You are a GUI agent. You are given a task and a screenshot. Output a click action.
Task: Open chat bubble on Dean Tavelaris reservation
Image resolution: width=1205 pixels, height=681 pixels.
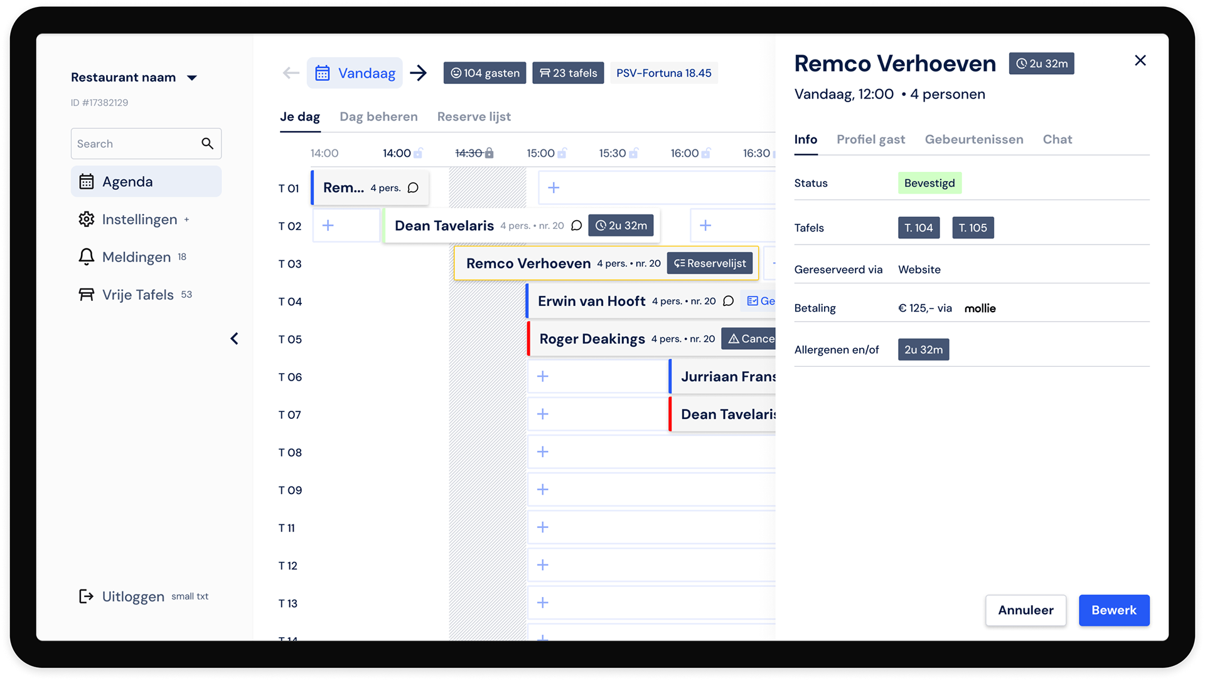576,226
